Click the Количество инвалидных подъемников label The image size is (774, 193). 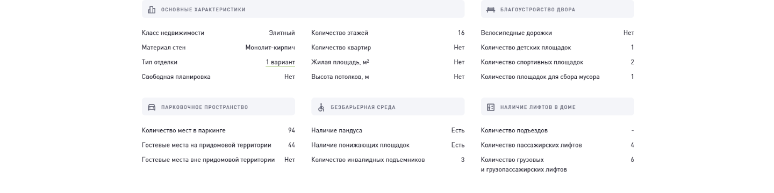[x=368, y=160]
